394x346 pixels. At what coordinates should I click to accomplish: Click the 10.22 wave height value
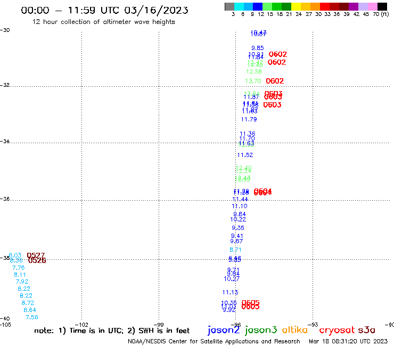tap(238, 219)
